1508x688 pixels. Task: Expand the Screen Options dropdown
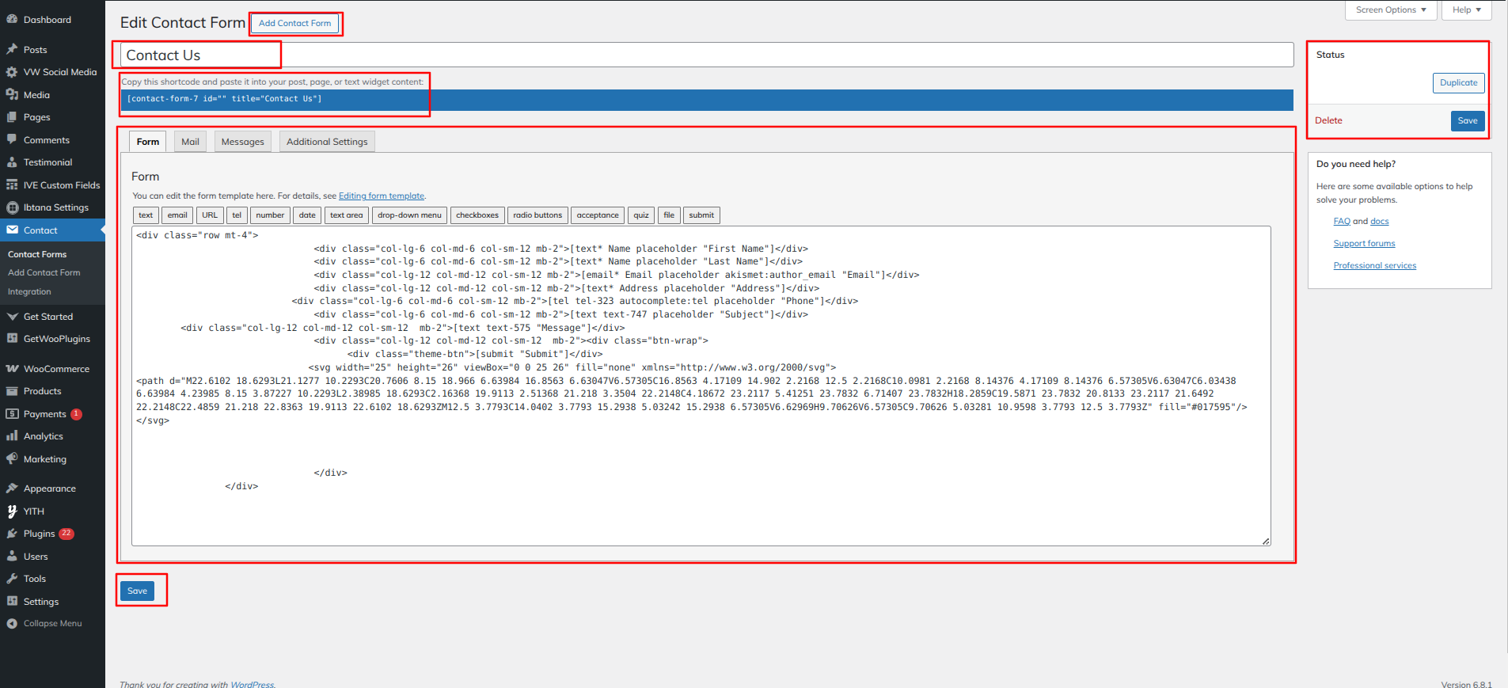pyautogui.click(x=1390, y=10)
